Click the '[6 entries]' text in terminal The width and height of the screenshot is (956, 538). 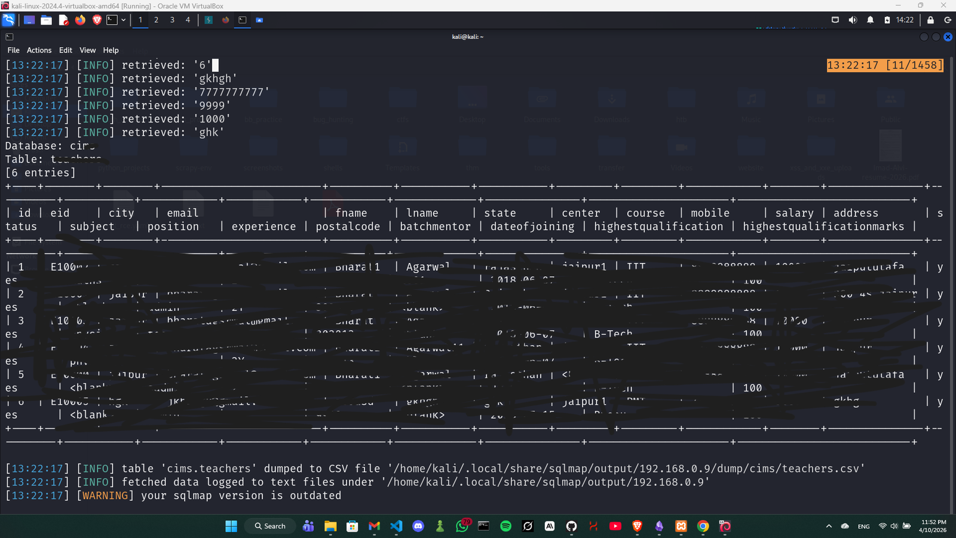[x=41, y=173]
